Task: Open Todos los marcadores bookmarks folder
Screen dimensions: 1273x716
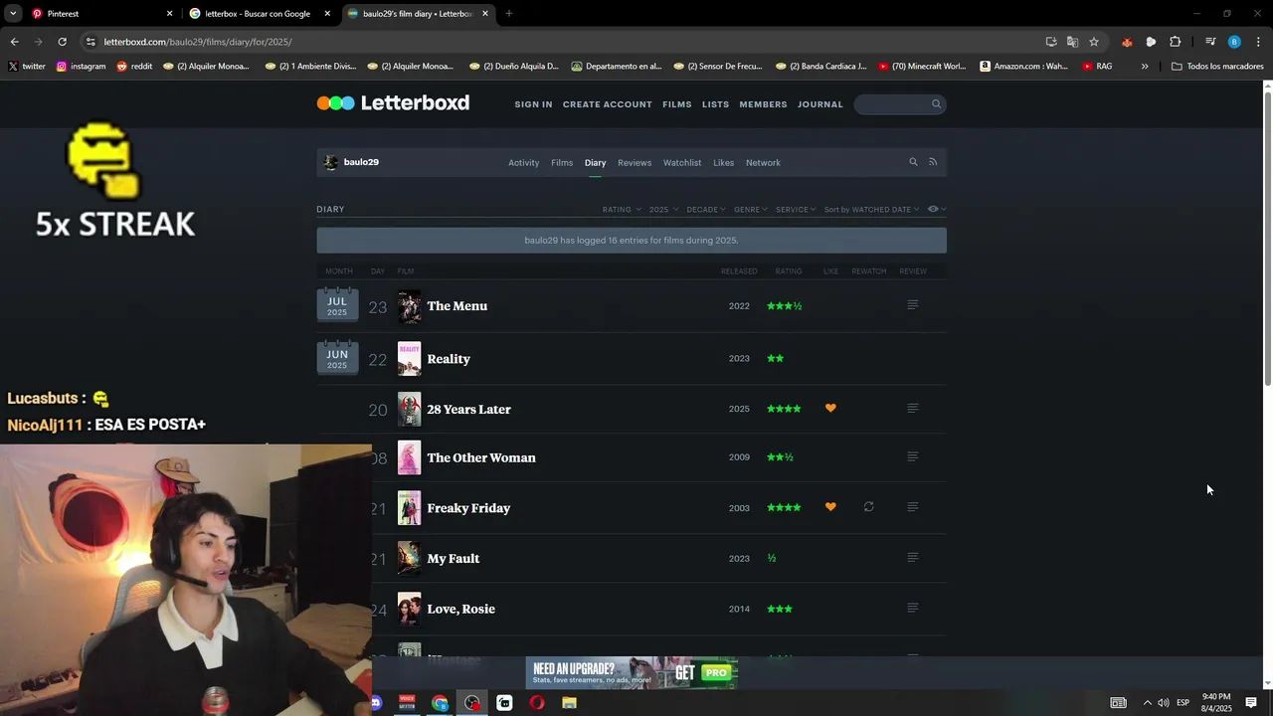Action: [1217, 67]
